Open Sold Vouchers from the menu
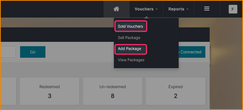The width and height of the screenshot is (243, 110). (131, 26)
